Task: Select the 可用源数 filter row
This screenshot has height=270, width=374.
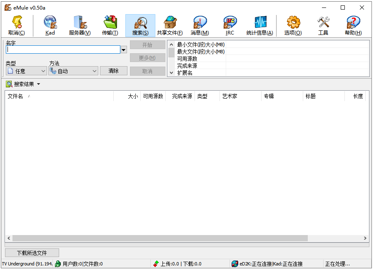Action: 272,59
